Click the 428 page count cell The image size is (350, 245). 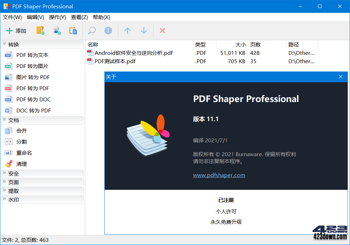click(x=255, y=53)
